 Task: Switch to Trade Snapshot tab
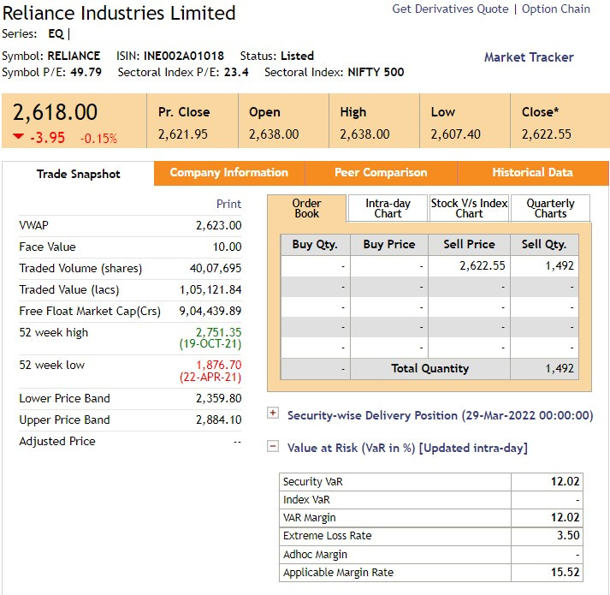[78, 174]
